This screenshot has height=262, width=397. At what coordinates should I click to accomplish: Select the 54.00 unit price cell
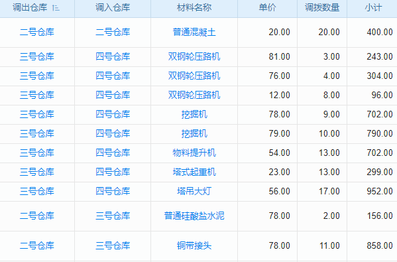[279, 153]
